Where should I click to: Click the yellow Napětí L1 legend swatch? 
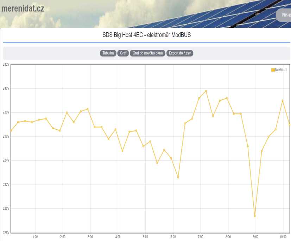[273, 70]
